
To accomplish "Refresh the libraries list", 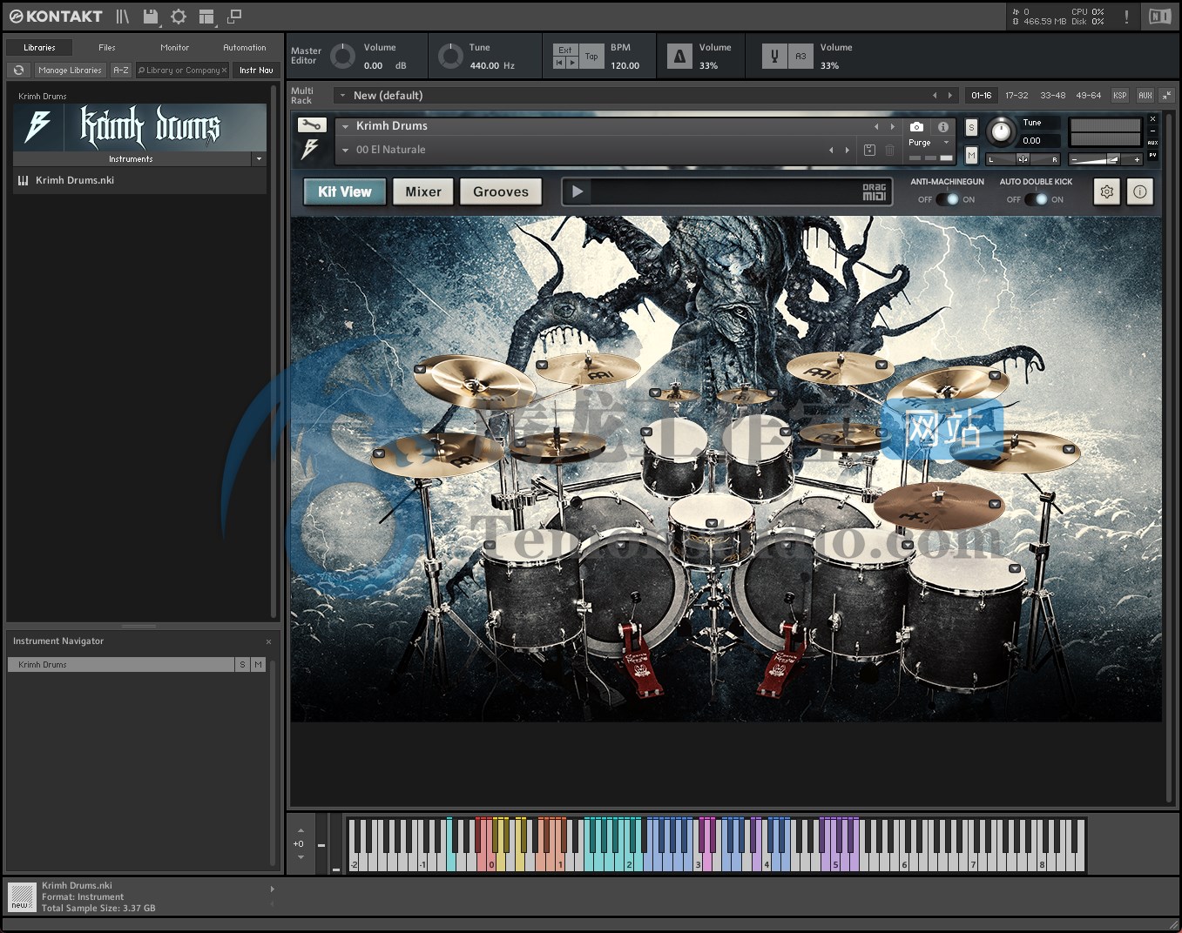I will click(19, 70).
